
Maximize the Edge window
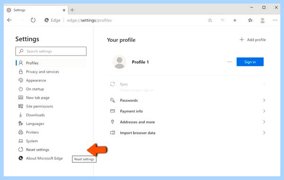click(264, 8)
